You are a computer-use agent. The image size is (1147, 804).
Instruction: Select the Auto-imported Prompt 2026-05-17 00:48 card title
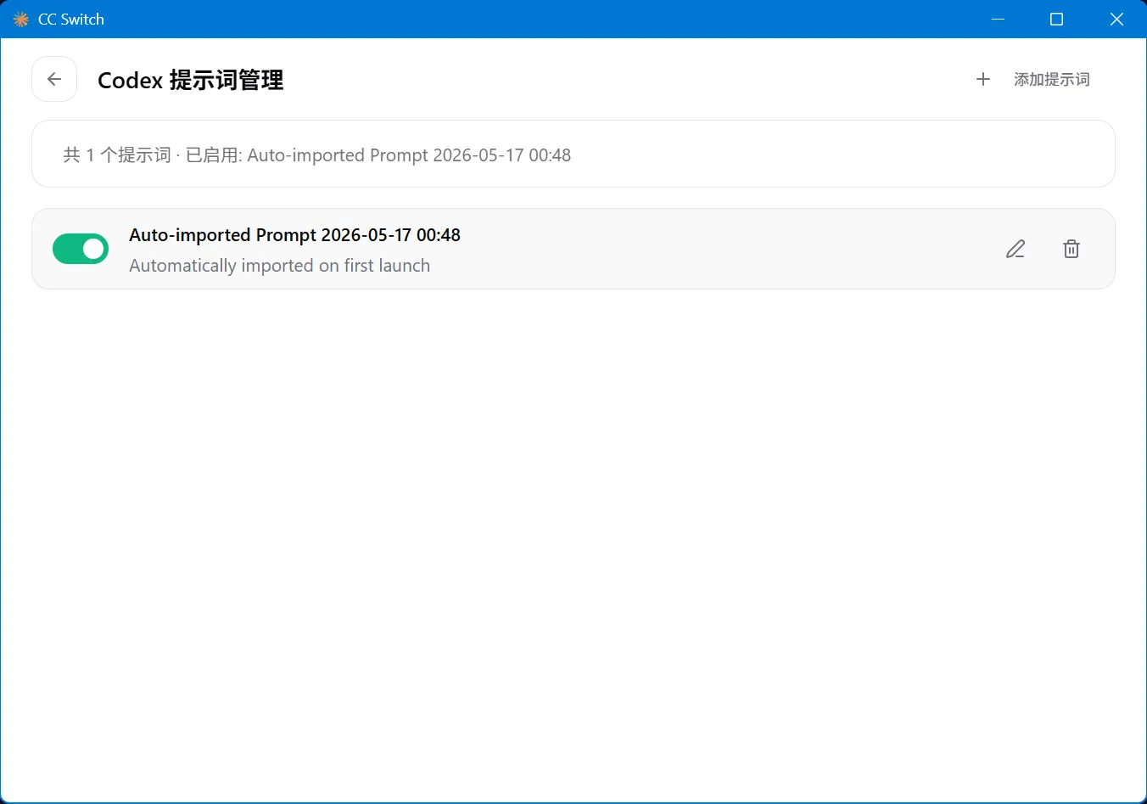[294, 235]
